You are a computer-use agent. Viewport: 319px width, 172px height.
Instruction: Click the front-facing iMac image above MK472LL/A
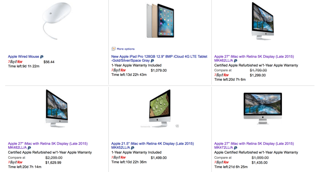pyautogui.click(x=263, y=107)
